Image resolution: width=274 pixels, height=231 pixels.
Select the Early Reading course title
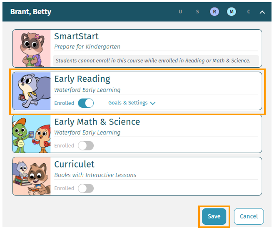[82, 79]
